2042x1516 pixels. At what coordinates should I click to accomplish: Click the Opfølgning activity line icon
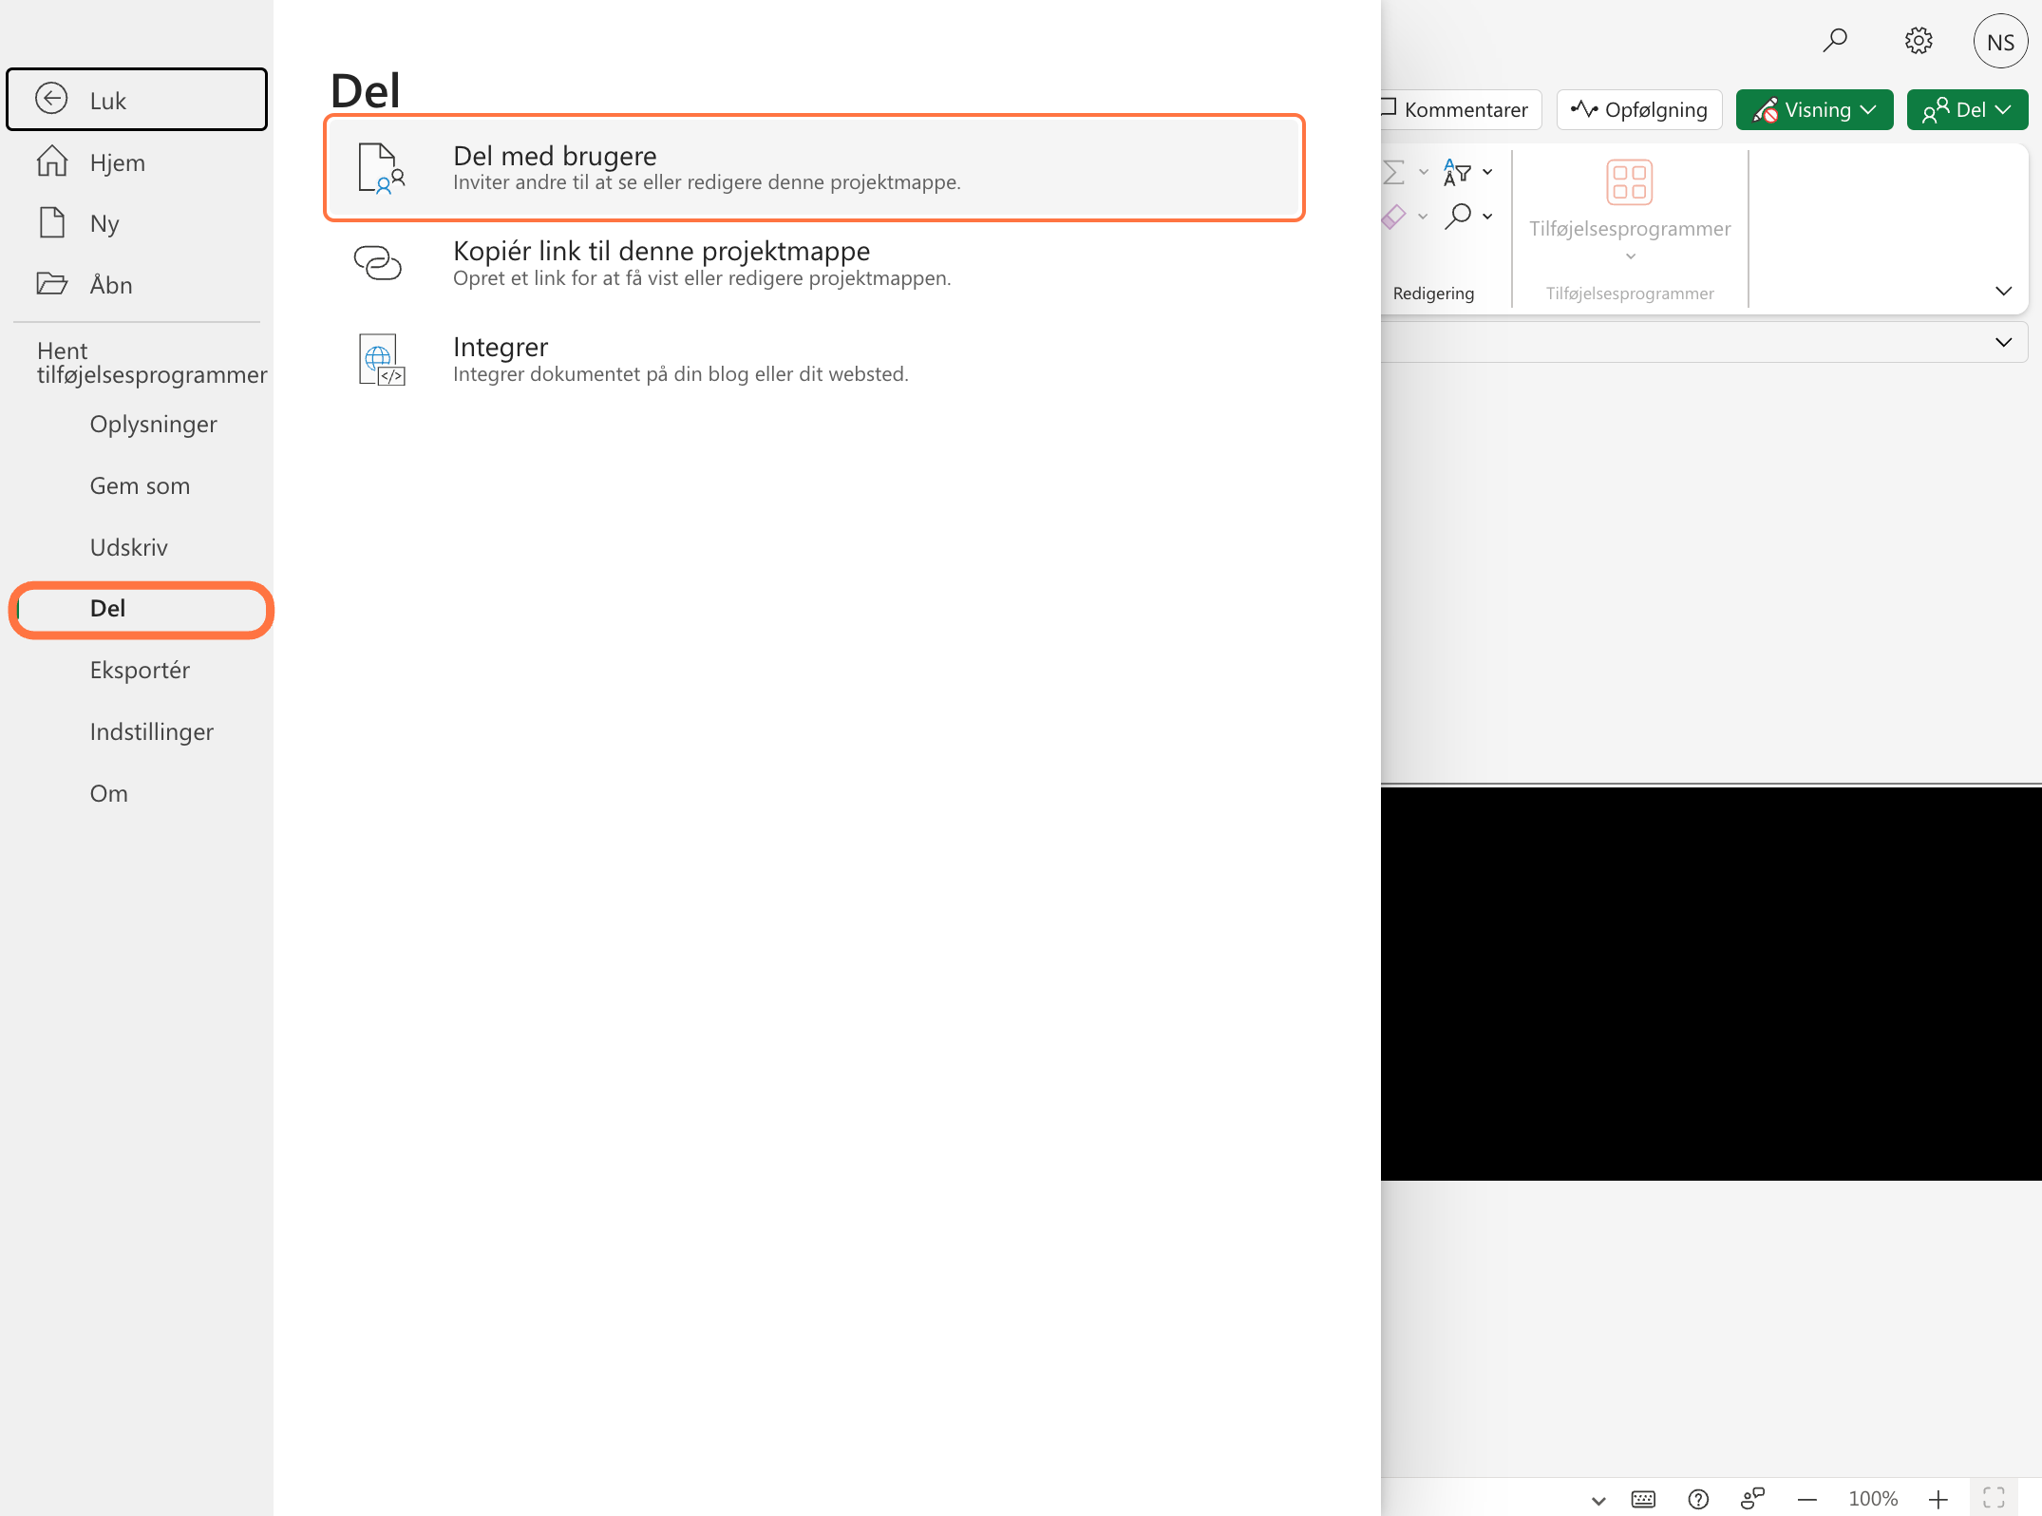(1583, 109)
